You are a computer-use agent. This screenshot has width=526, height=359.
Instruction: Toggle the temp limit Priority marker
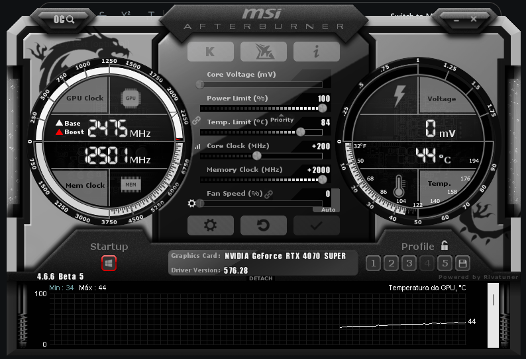282,119
